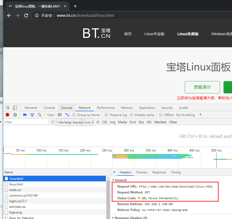
Task: Enable Group by frame checkbox
Action: [74, 115]
